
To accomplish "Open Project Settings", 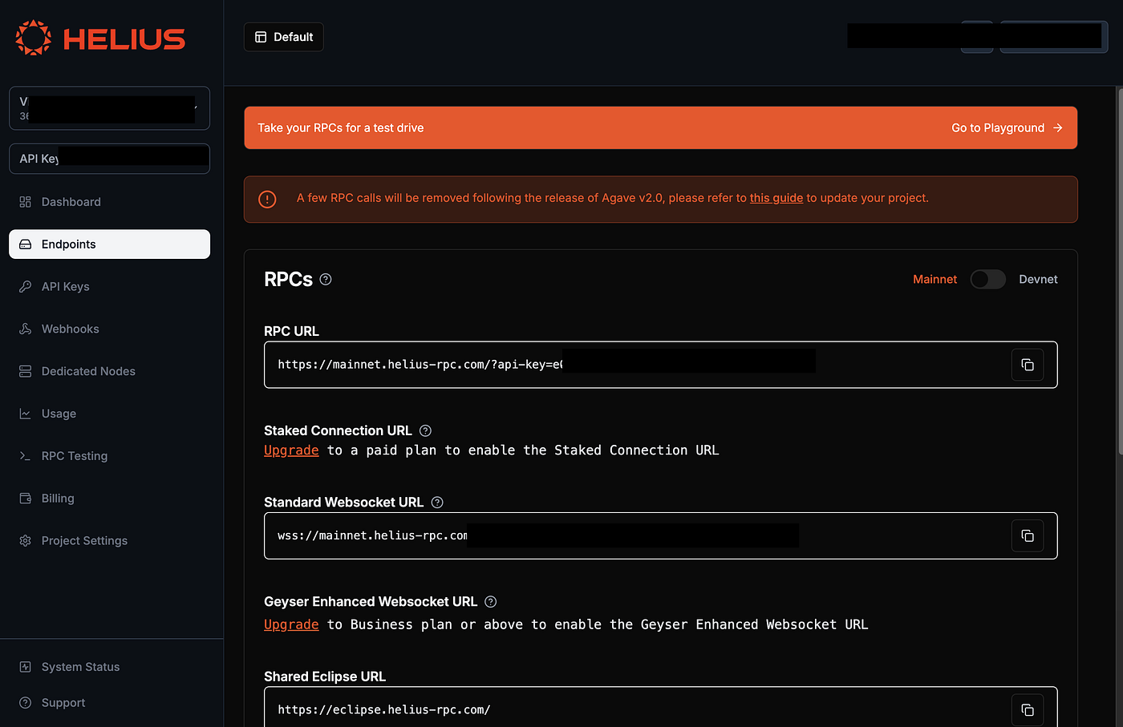I will point(109,541).
